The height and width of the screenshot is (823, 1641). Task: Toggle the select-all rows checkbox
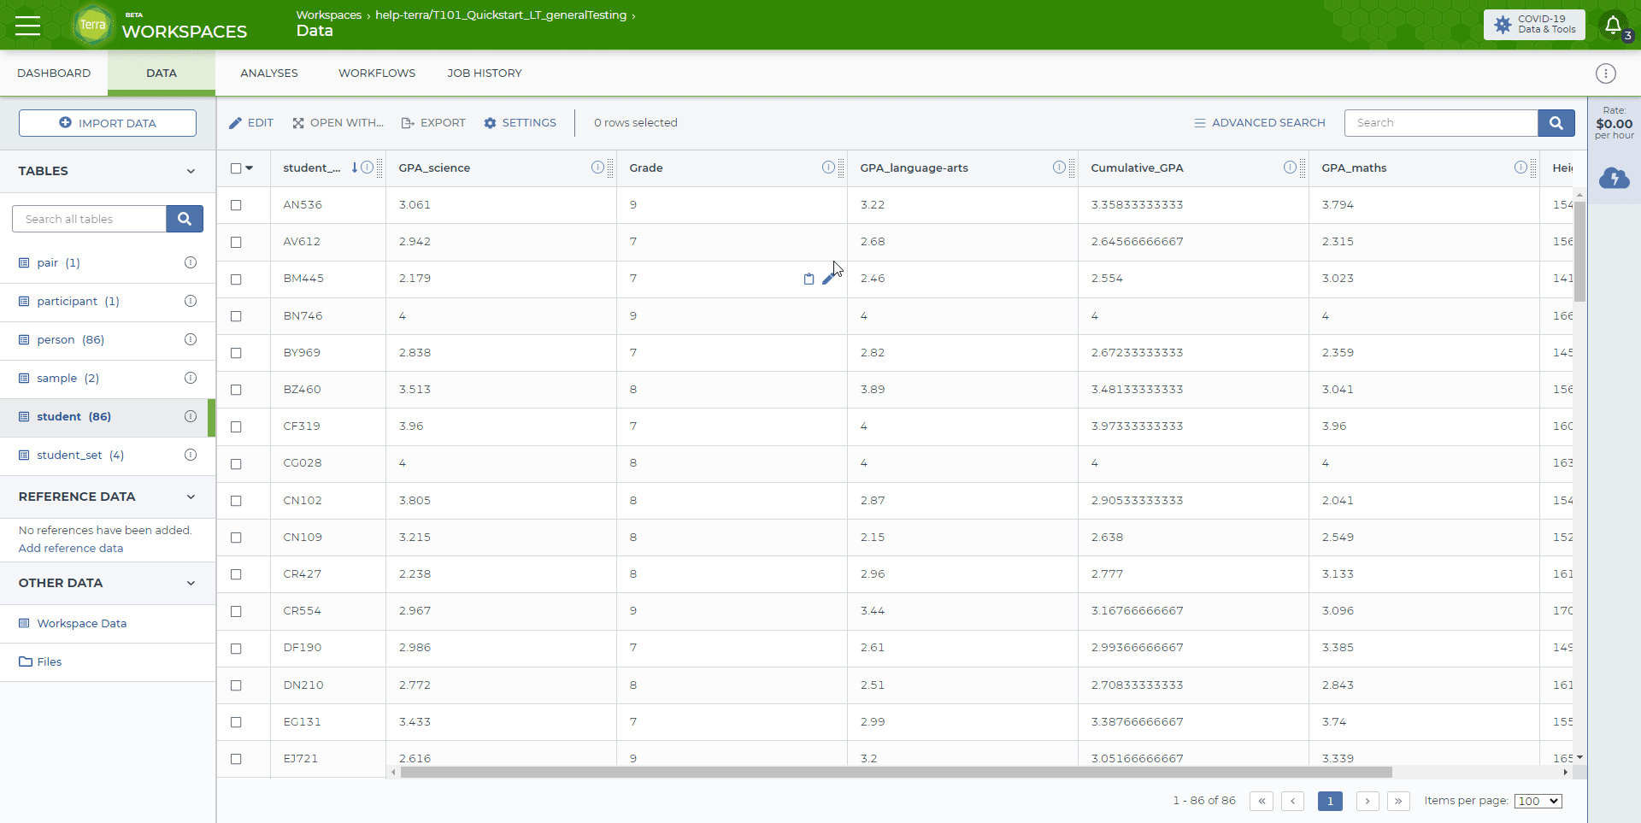(x=236, y=168)
